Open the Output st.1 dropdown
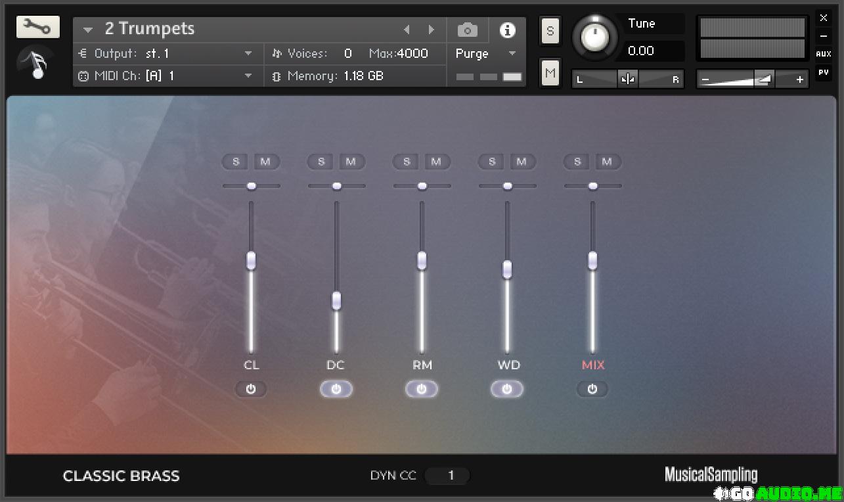The width and height of the screenshot is (844, 502). click(x=248, y=54)
